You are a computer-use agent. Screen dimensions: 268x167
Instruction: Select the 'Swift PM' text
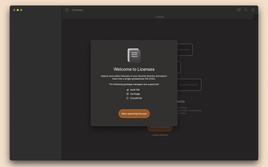(x=135, y=90)
